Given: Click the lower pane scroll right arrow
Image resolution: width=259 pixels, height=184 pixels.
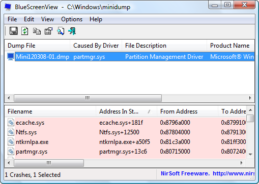Looking at the screenshot, I should 242,163.
